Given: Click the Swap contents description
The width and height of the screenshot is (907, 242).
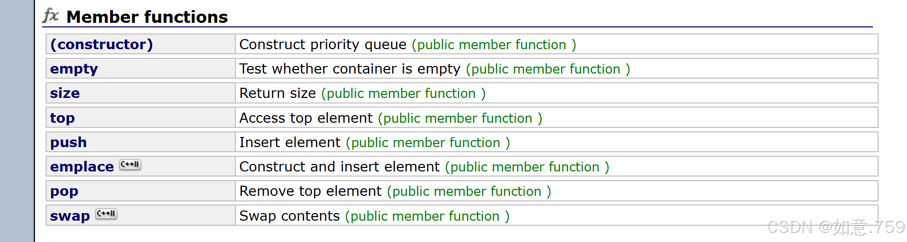Looking at the screenshot, I should (x=289, y=216).
